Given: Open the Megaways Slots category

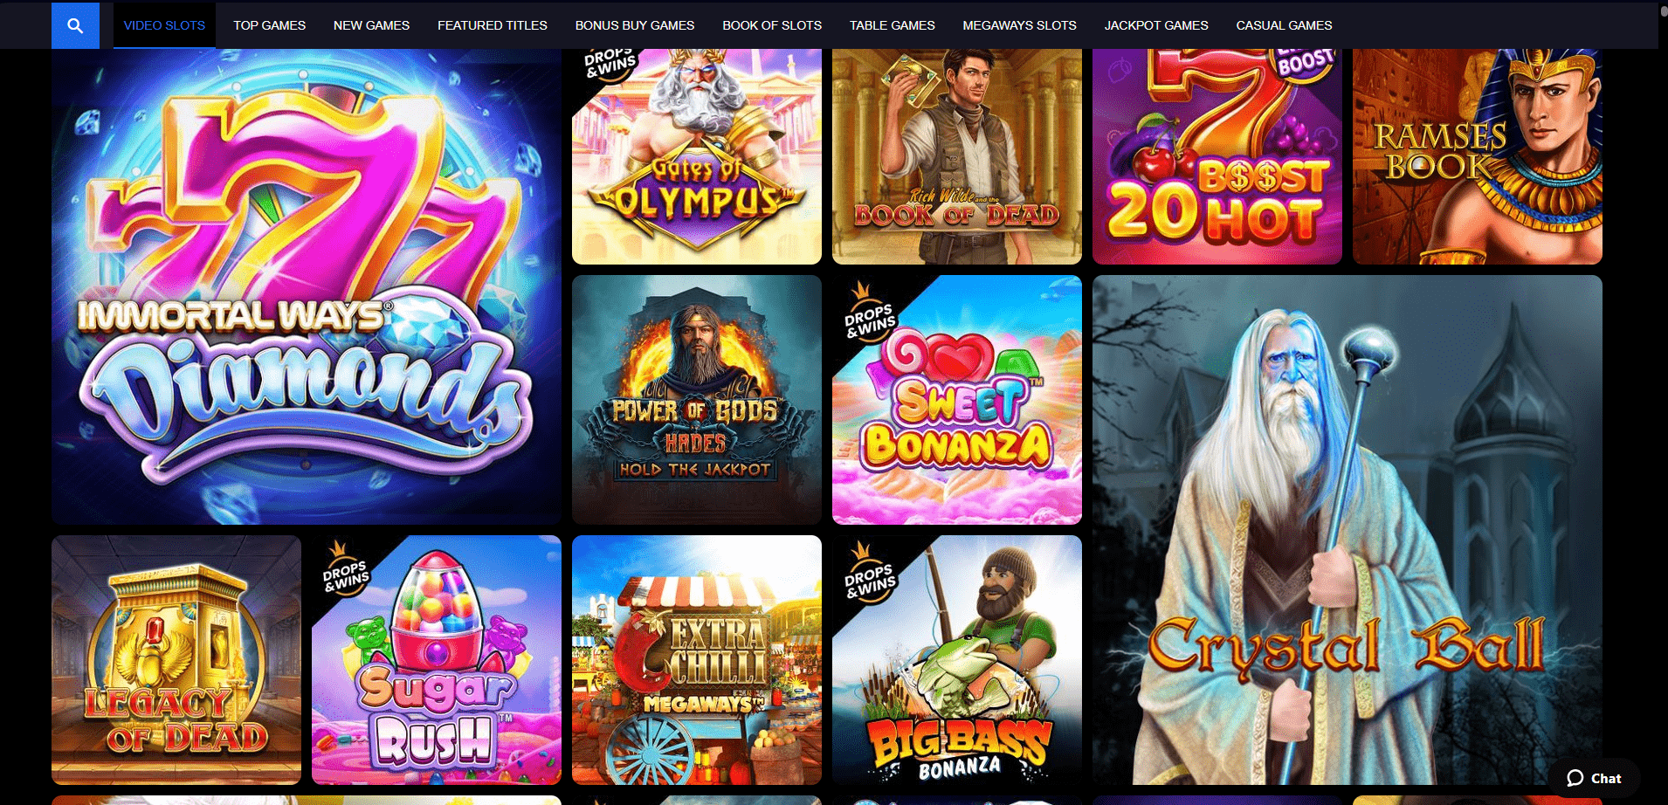Looking at the screenshot, I should [x=1019, y=25].
